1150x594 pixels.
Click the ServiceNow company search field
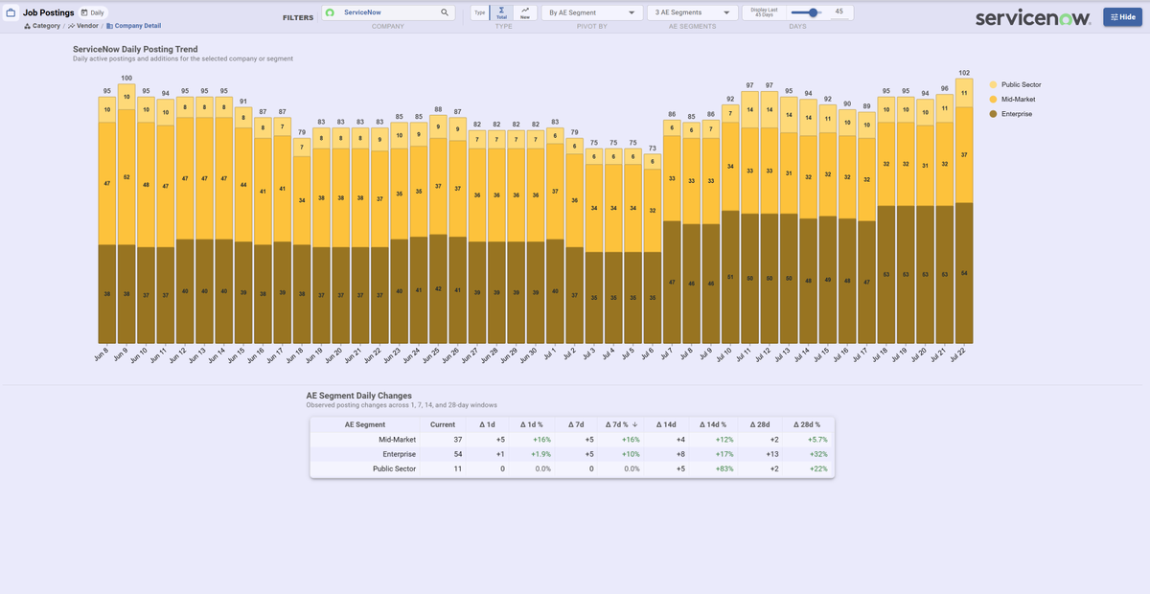point(387,12)
